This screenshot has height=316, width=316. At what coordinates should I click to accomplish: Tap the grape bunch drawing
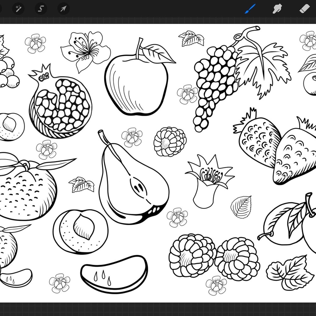pyautogui.click(x=215, y=87)
